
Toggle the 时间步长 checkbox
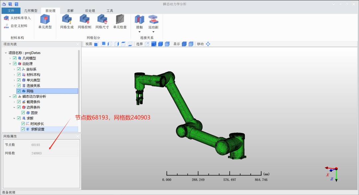point(23,124)
